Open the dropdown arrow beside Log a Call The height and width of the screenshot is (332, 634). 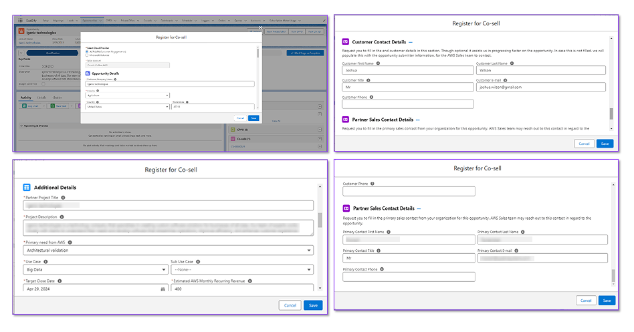point(43,106)
